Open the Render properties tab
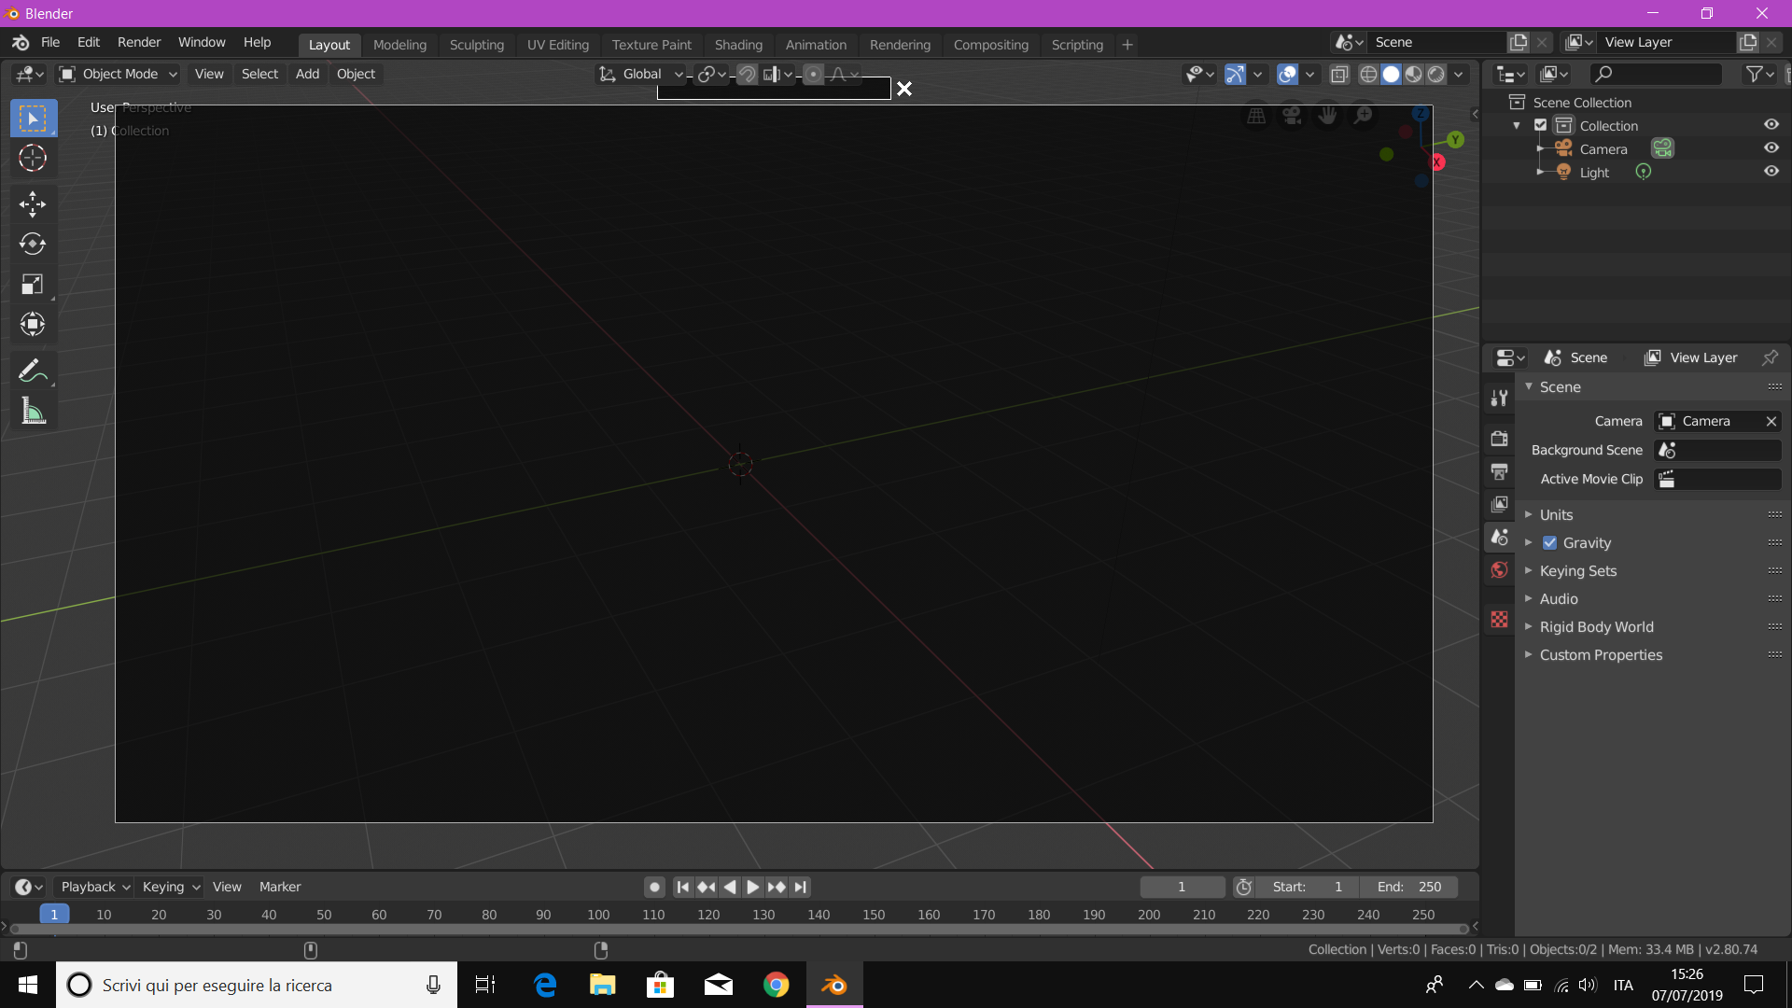The width and height of the screenshot is (1792, 1008). tap(1500, 439)
